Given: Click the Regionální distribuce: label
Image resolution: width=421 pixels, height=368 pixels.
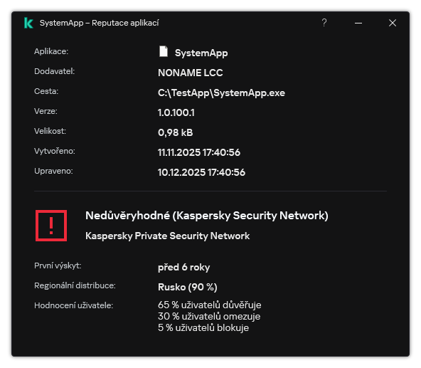Looking at the screenshot, I should (75, 285).
